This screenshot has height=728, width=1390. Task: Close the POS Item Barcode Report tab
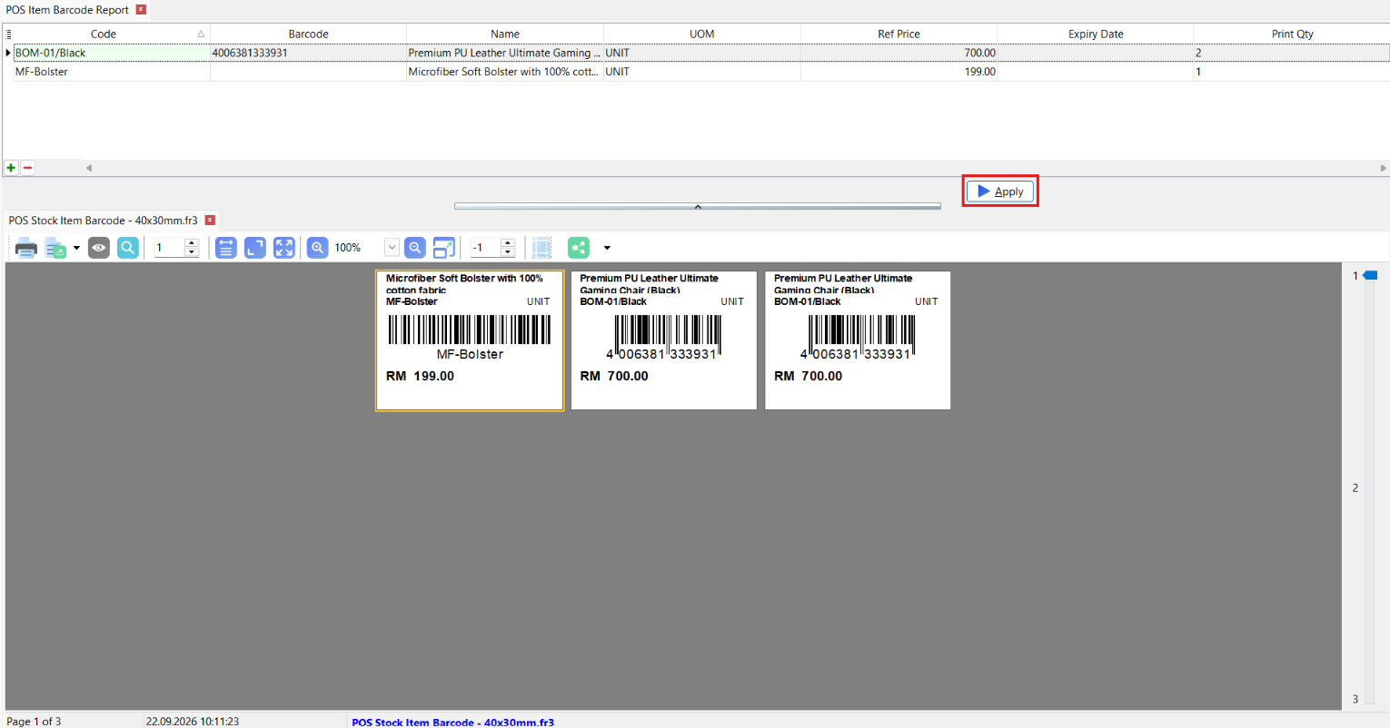tap(141, 10)
